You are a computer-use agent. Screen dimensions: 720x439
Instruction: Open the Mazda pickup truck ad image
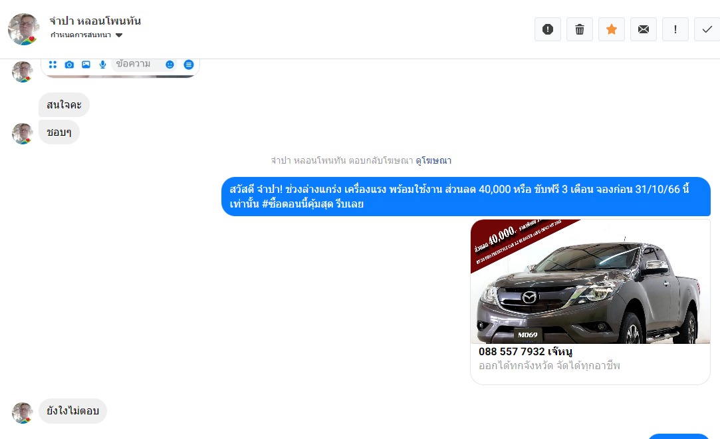590,281
